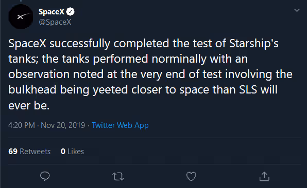Open the Twitter Web App source link
Viewport: 307px width, 188px height.
coord(120,125)
